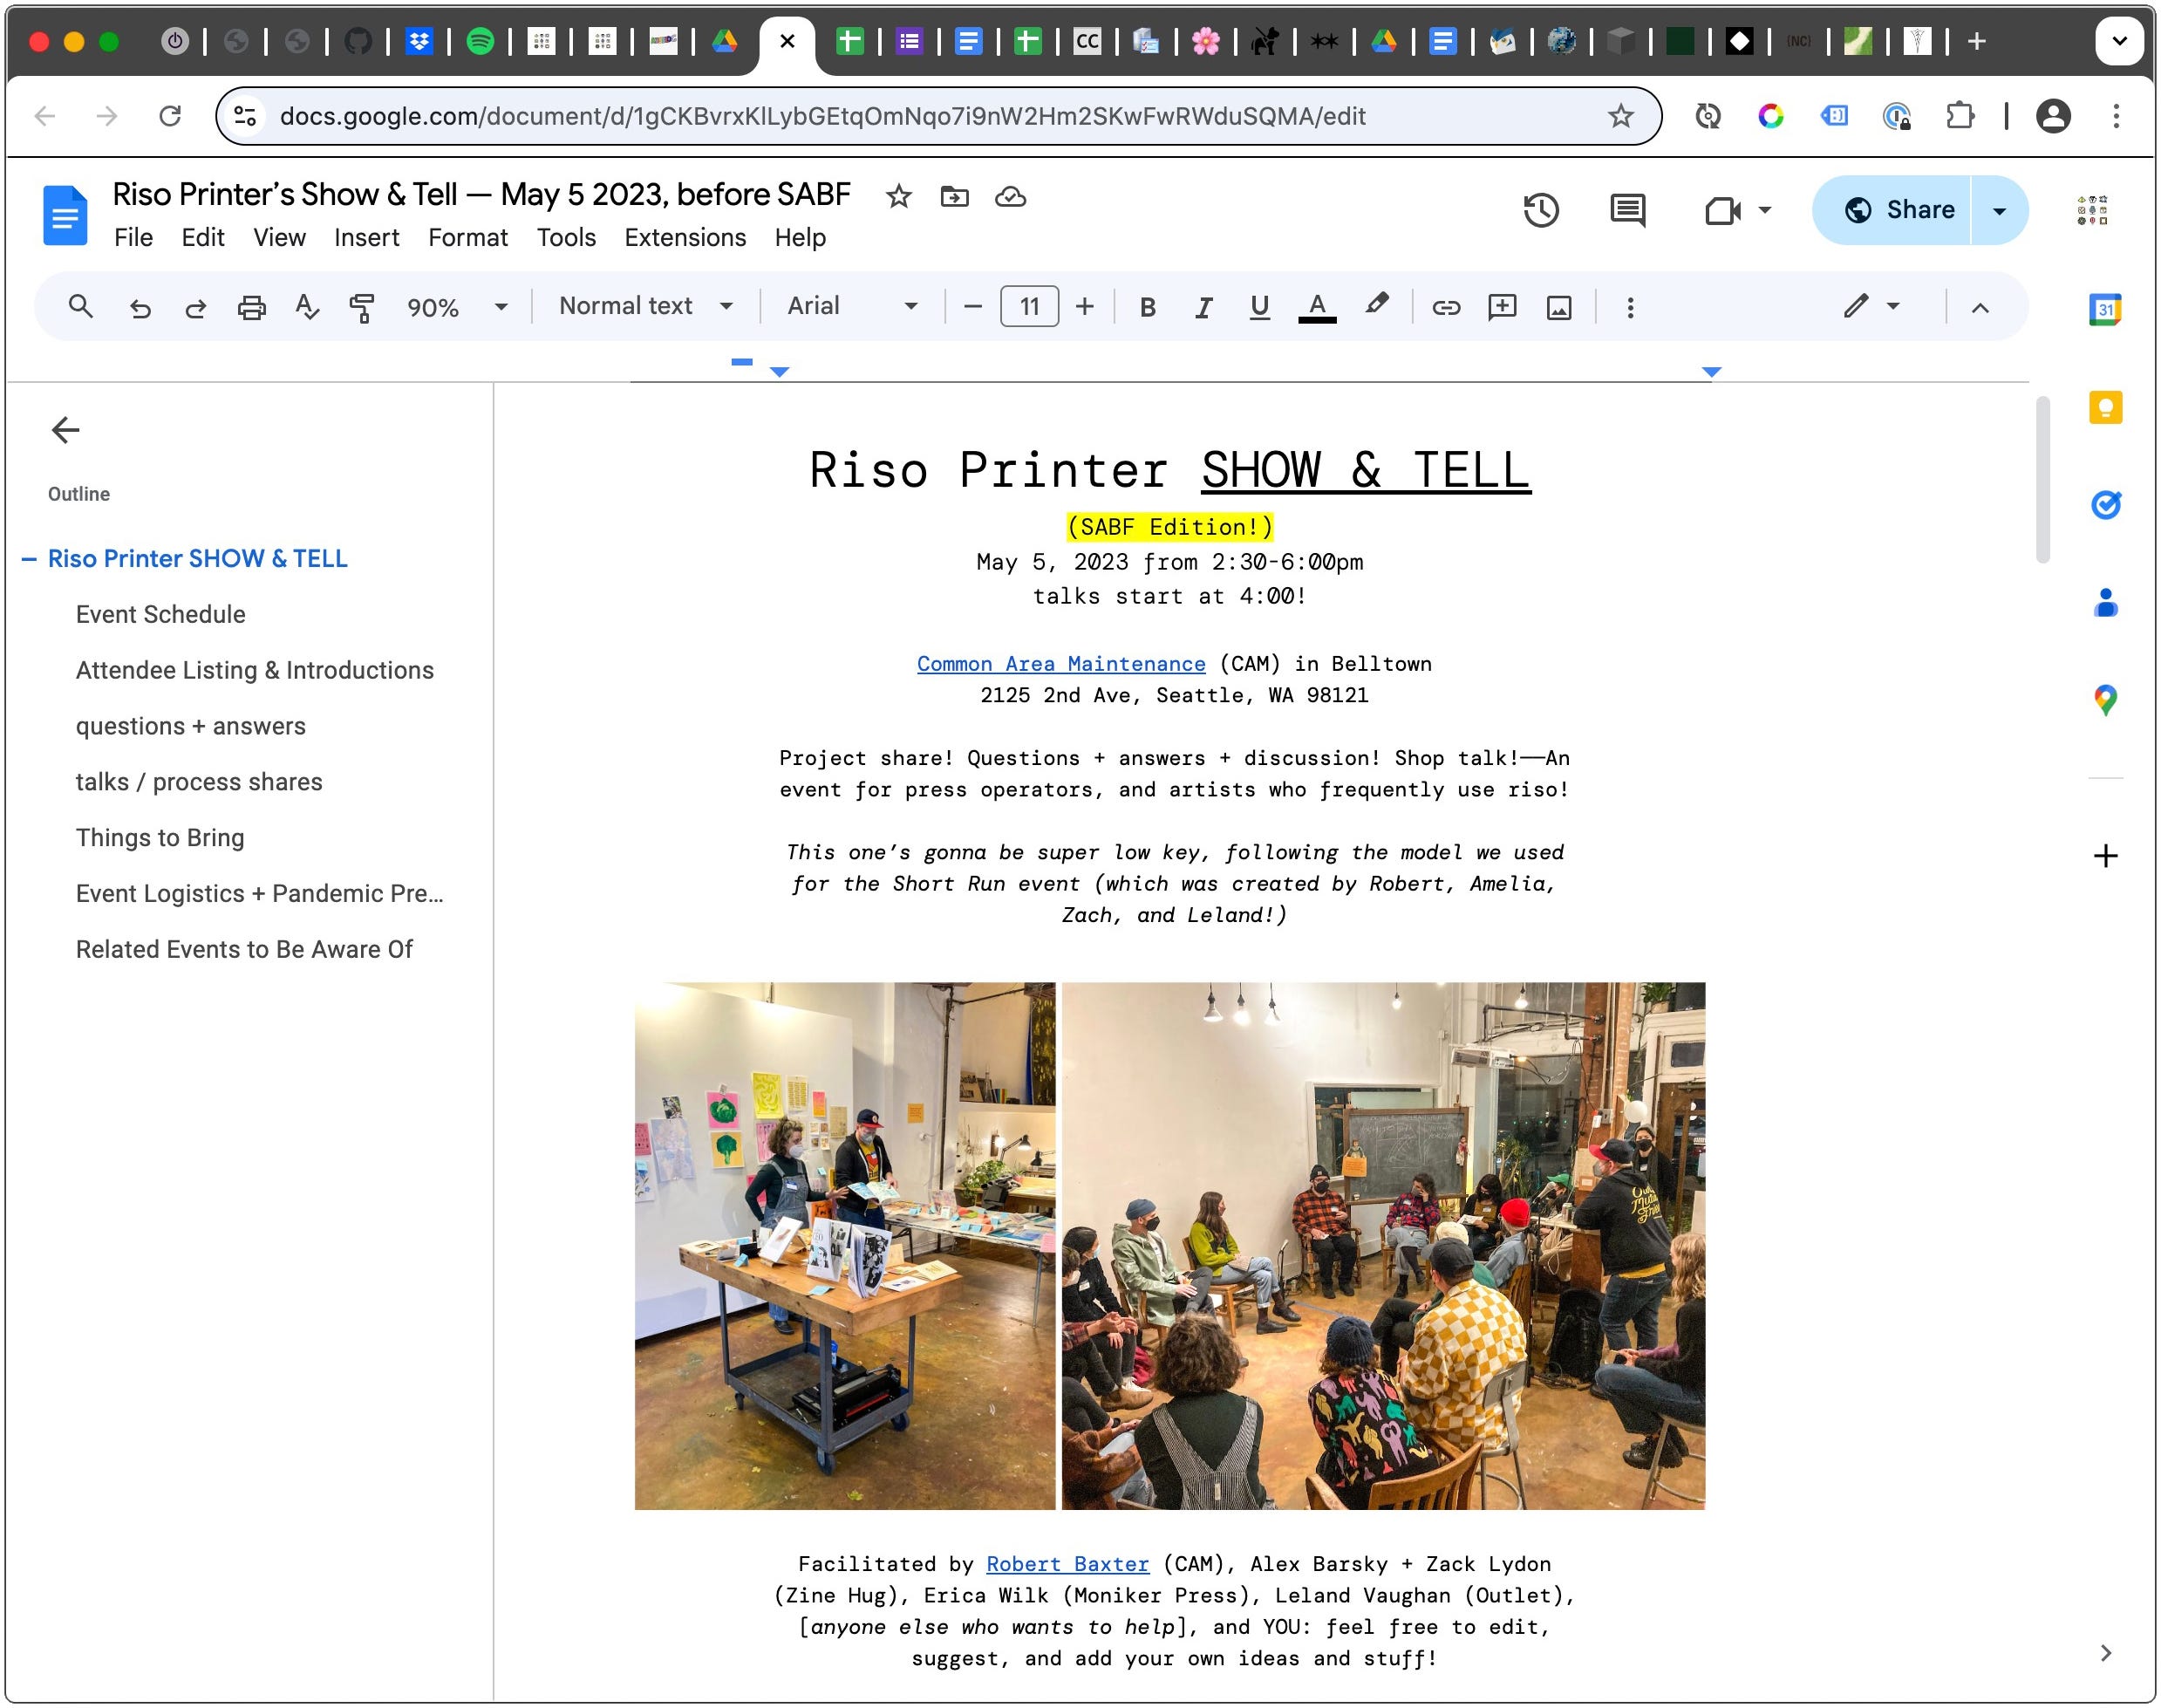Click the Common Area Maintenance link

1060,664
